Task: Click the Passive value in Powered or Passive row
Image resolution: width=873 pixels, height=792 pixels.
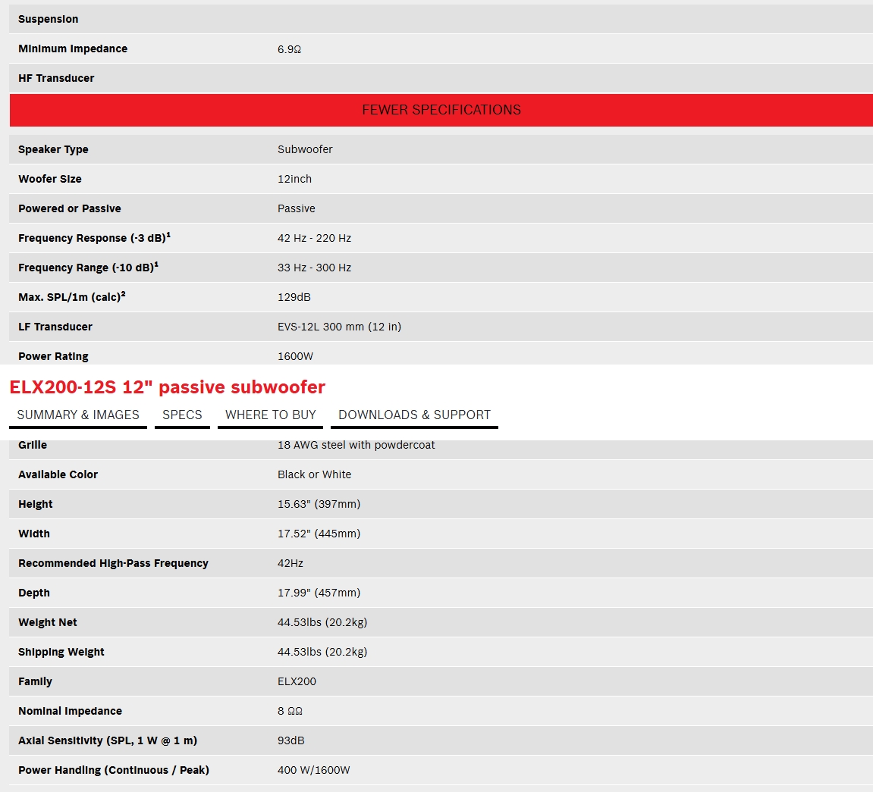Action: coord(297,208)
